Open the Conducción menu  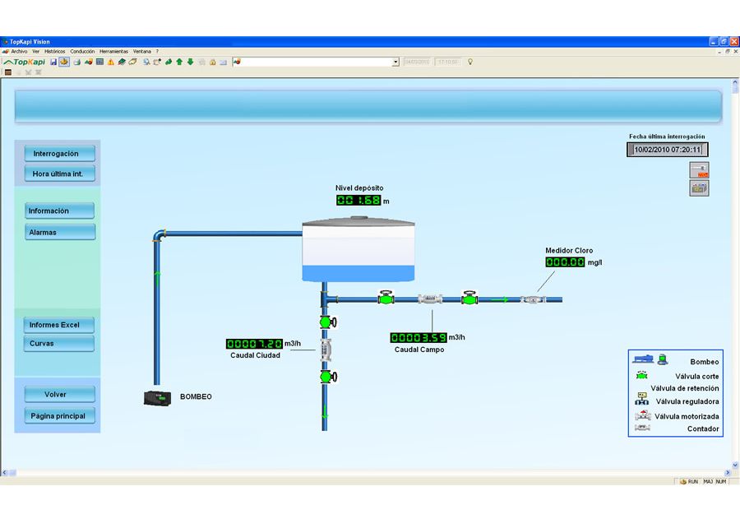tap(82, 51)
